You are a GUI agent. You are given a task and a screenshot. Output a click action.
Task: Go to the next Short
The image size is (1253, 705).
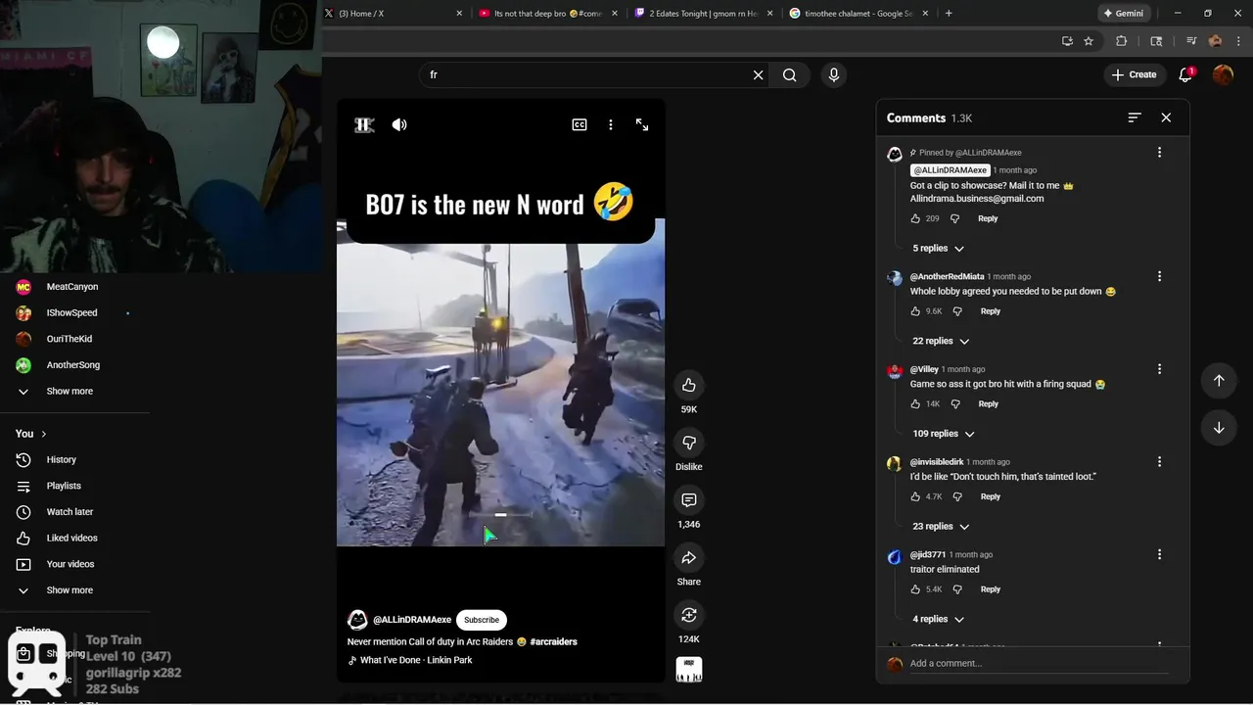1219,428
